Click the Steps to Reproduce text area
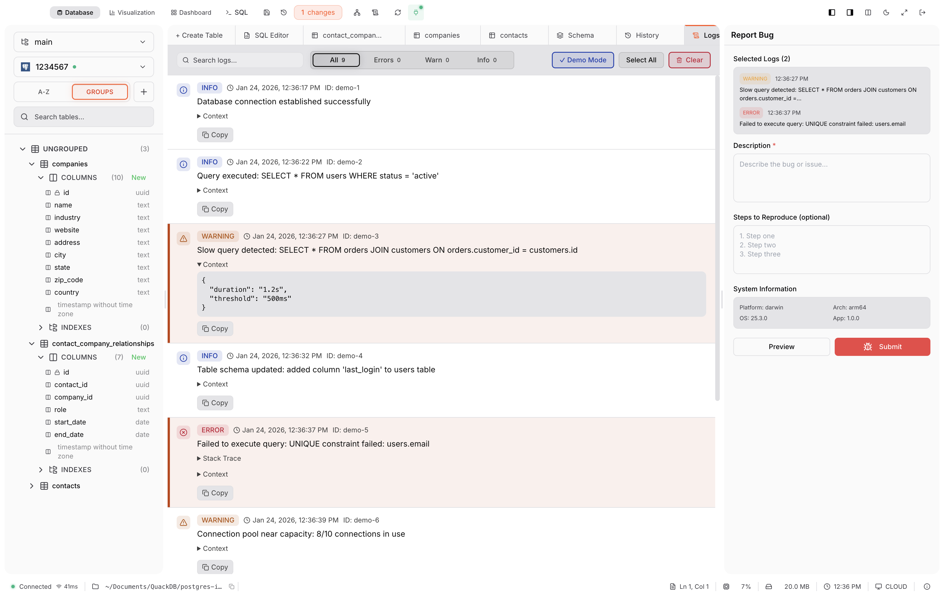The width and height of the screenshot is (944, 599). [x=832, y=249]
